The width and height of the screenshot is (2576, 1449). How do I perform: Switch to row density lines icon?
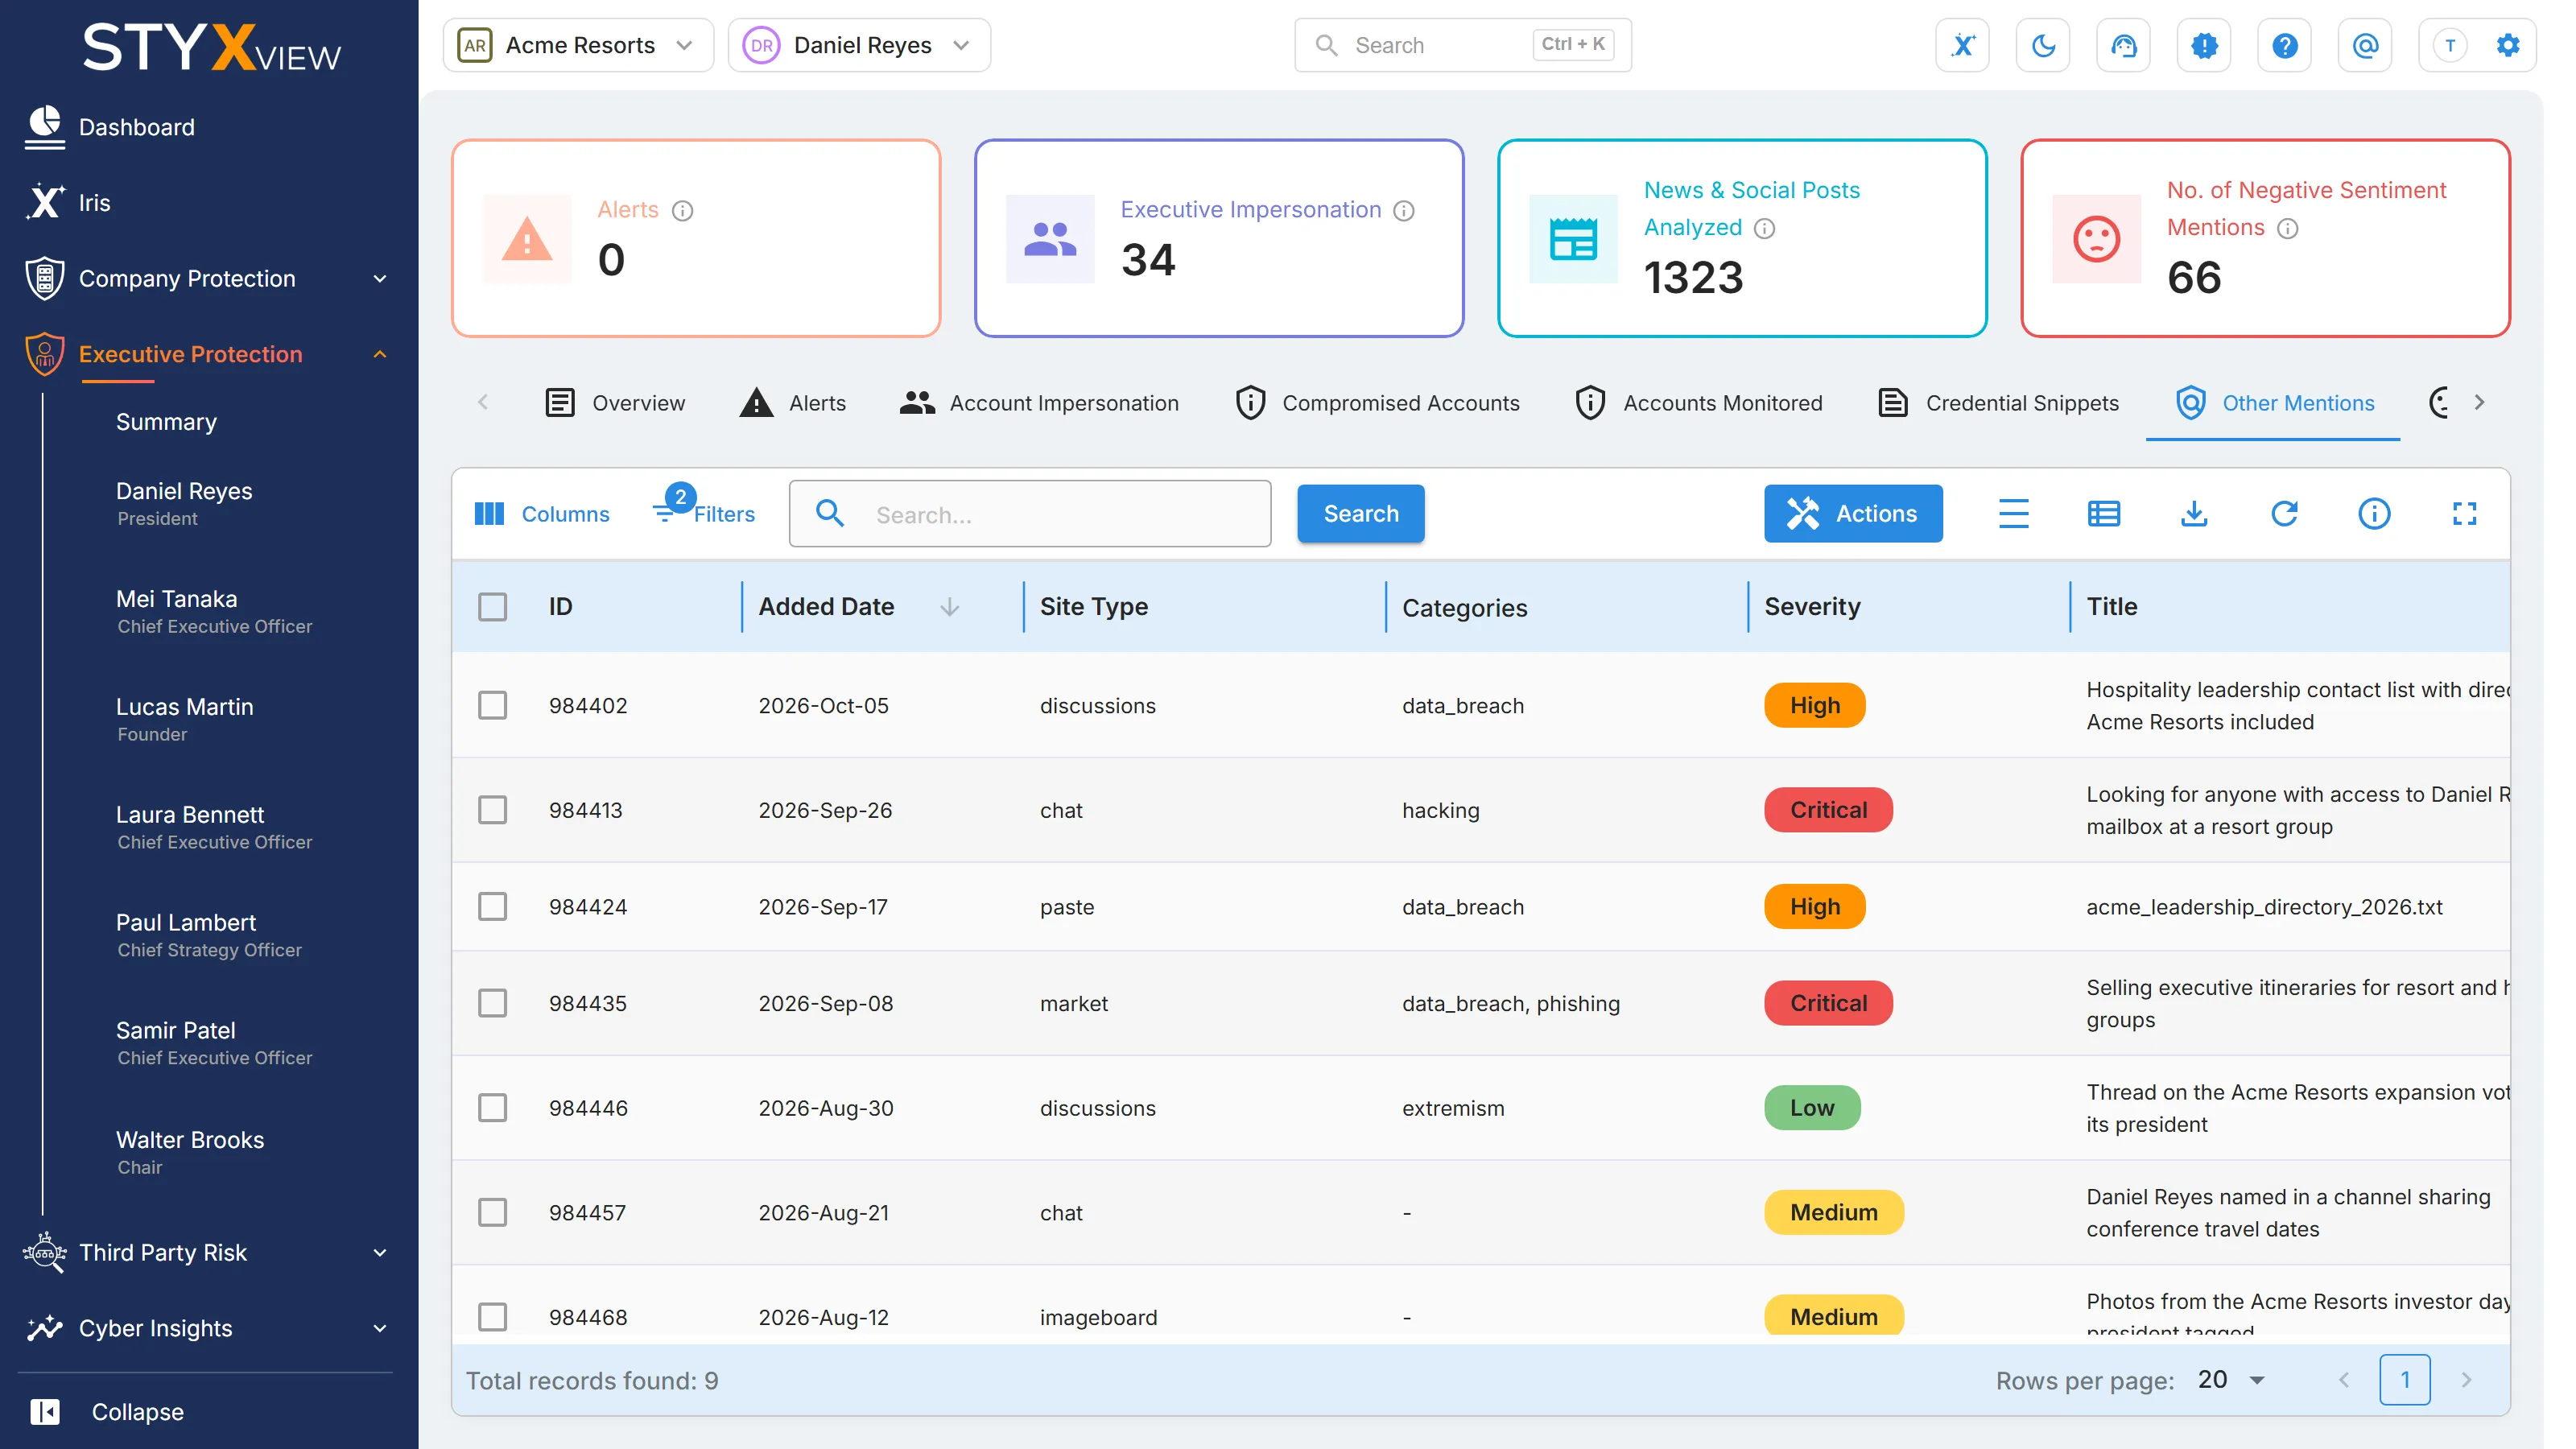2013,514
